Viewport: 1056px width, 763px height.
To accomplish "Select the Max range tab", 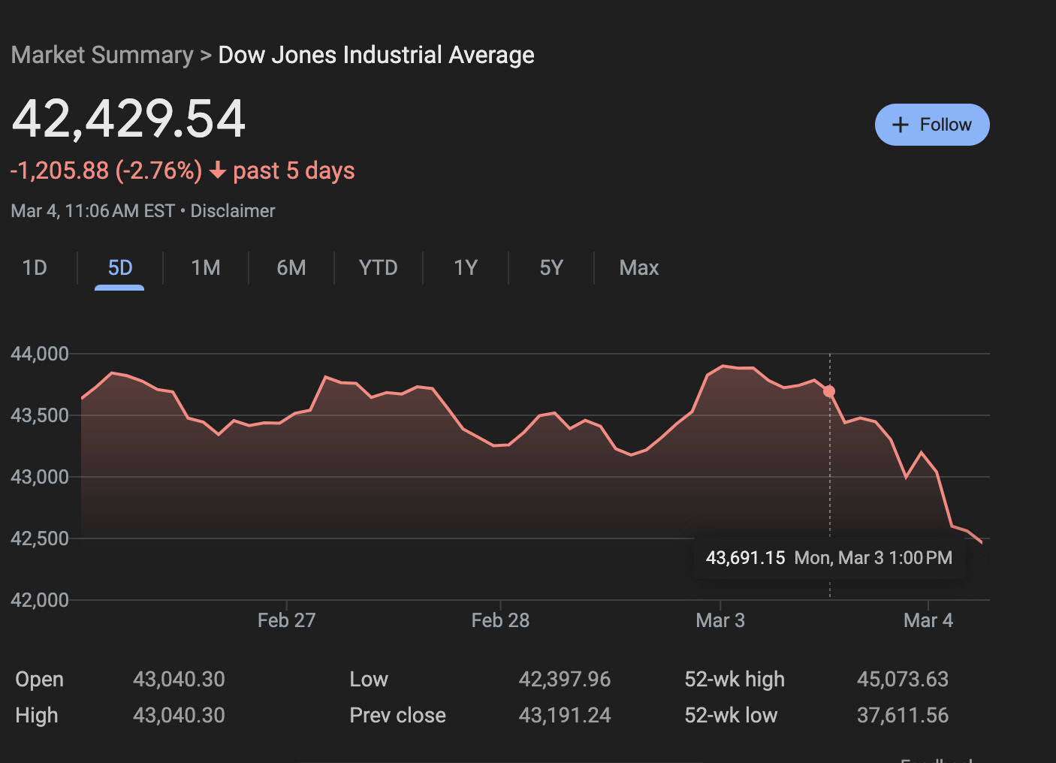I will coord(639,268).
